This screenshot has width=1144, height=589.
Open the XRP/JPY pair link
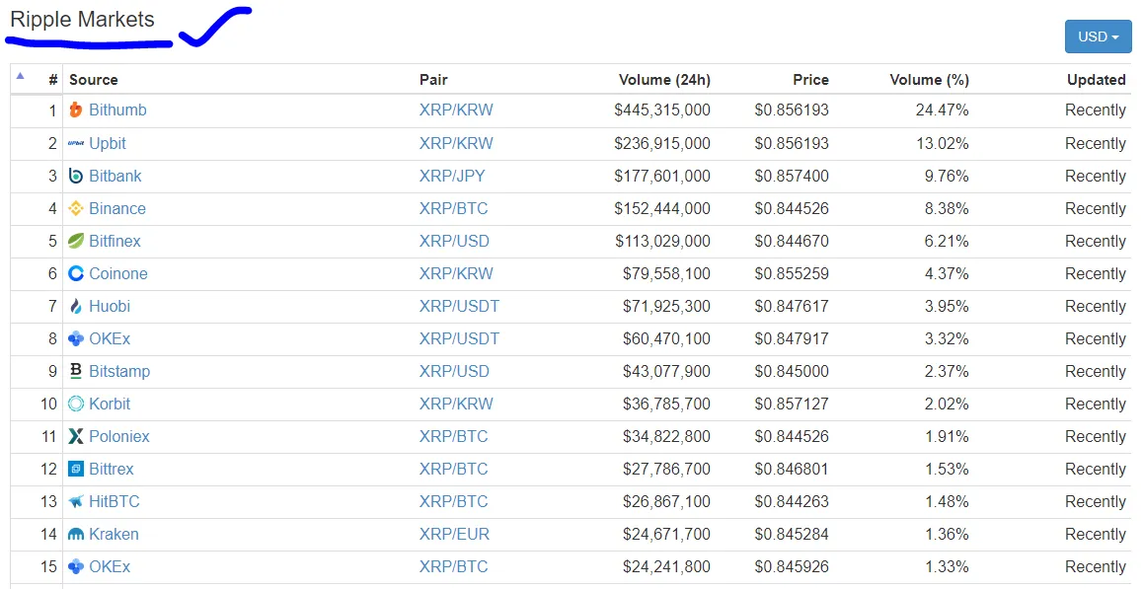click(452, 176)
